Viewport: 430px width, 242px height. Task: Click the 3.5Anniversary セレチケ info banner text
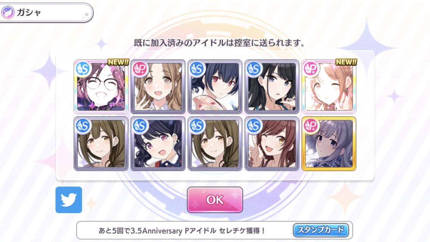click(x=182, y=231)
